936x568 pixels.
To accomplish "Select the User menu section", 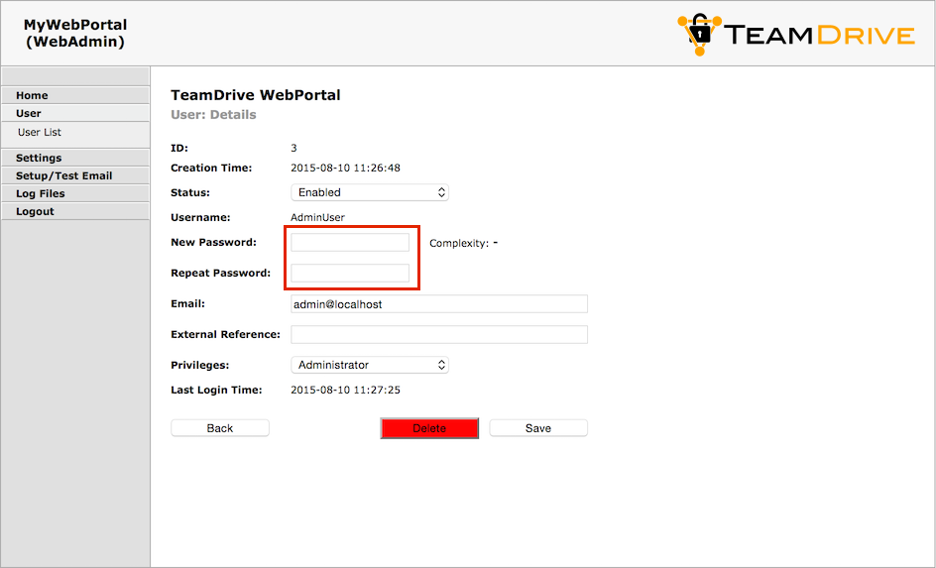I will pyautogui.click(x=75, y=113).
